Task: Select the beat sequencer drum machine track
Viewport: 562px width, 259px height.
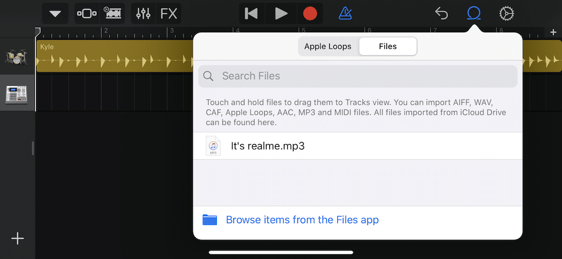Action: click(17, 93)
